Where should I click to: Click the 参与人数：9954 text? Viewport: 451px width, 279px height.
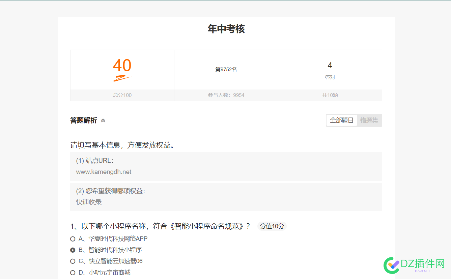[x=226, y=95]
